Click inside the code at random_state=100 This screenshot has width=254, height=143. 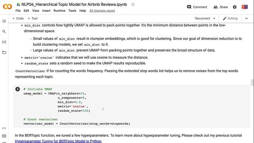coord(74,111)
